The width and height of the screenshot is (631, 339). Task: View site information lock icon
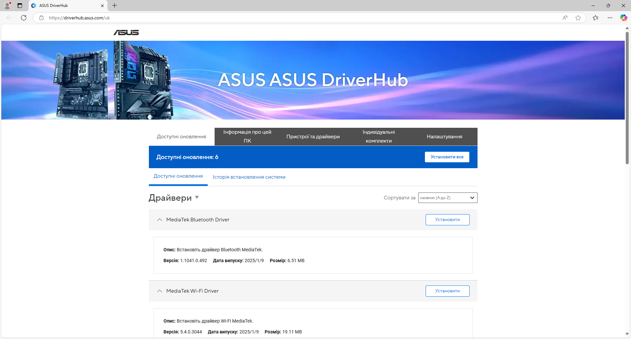point(41,18)
